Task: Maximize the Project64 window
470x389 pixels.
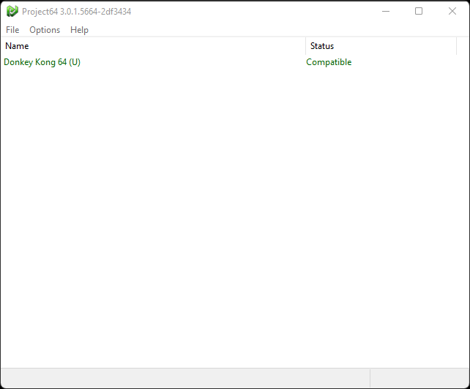Action: coord(419,12)
